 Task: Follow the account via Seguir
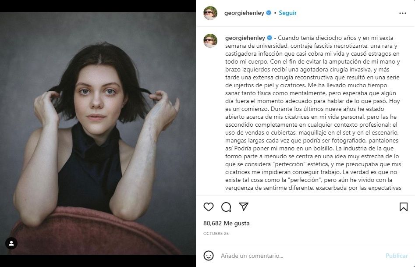(287, 13)
